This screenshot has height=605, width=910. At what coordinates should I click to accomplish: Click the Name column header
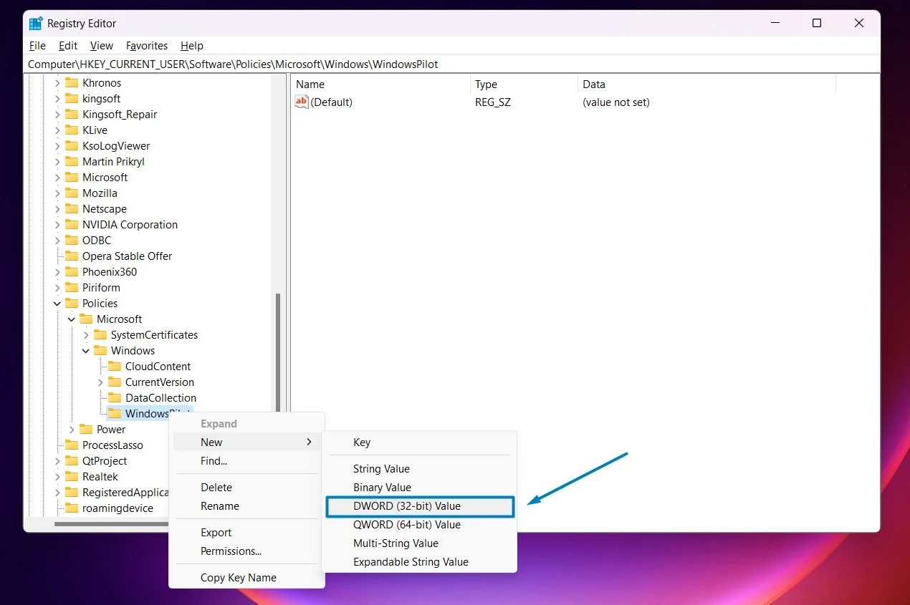pos(380,84)
